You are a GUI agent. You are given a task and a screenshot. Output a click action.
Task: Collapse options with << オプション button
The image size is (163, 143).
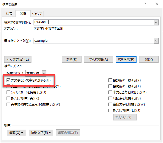[18, 59]
